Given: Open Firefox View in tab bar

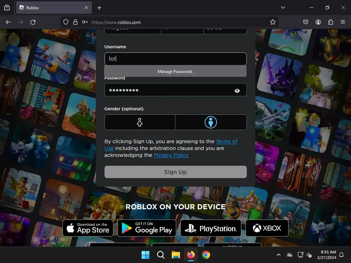Looking at the screenshot, I should click(x=7, y=8).
